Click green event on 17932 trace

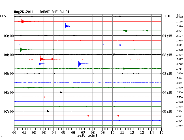coord(21,50)
